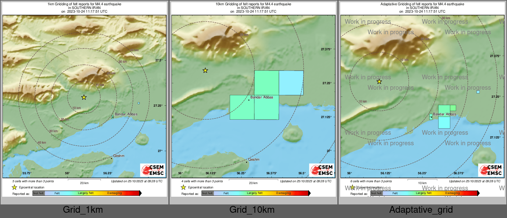Click the legend star icon under 10km map

pyautogui.click(x=183, y=187)
